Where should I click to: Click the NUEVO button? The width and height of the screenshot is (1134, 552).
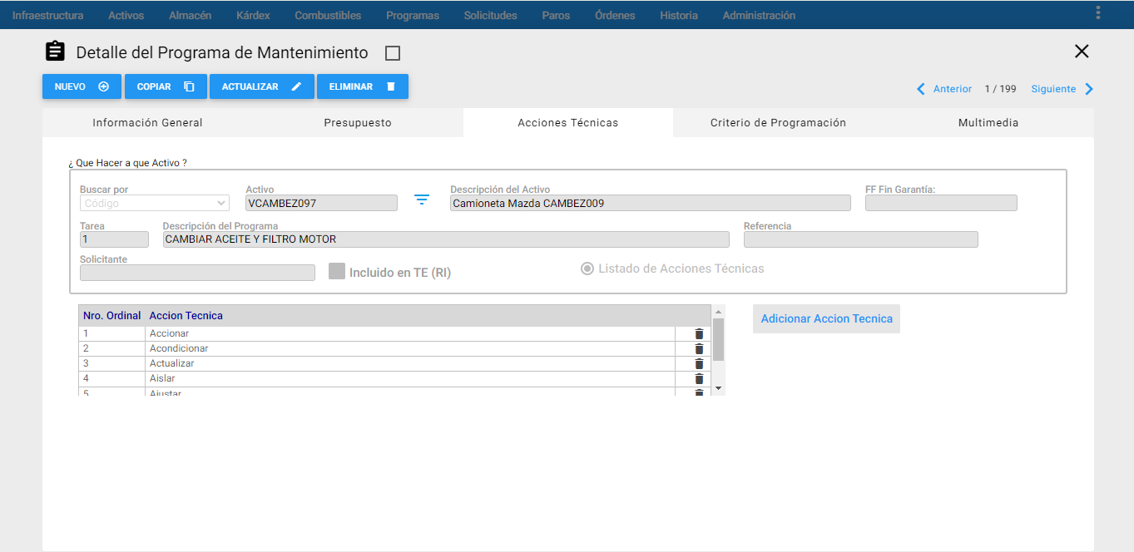pyautogui.click(x=82, y=86)
